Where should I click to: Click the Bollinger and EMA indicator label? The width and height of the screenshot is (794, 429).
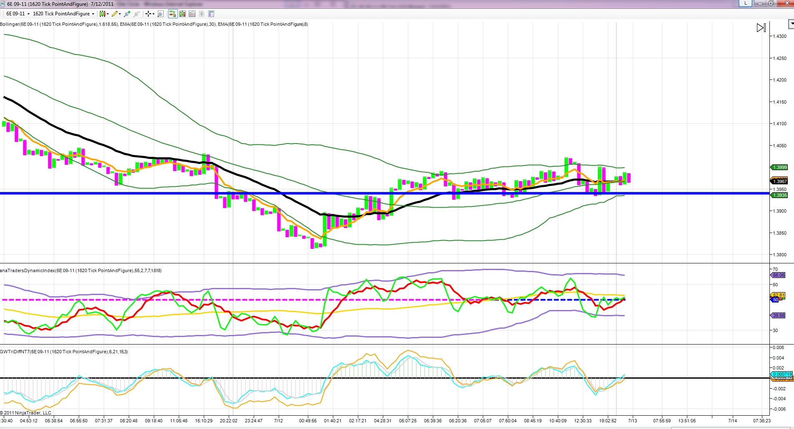pyautogui.click(x=154, y=24)
